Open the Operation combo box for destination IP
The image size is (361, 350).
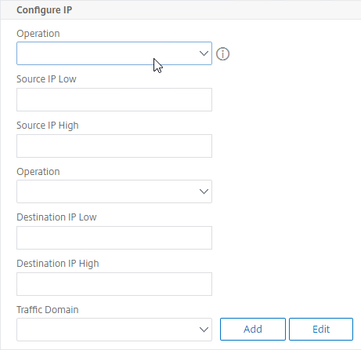(x=114, y=191)
